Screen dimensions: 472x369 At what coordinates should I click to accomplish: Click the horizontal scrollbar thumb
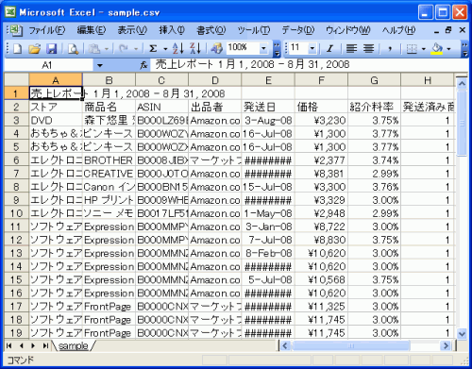point(351,345)
